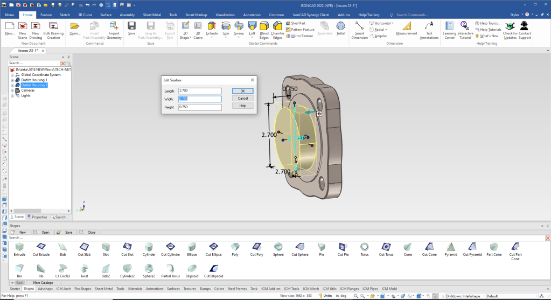Expand the Cameras node in scene tree
This screenshot has width=551, height=300.
12,90
